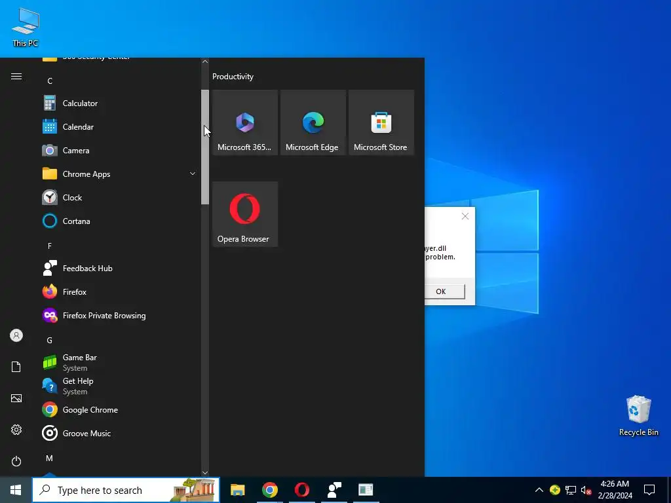Show hidden system tray icons
The width and height of the screenshot is (671, 503).
pyautogui.click(x=539, y=490)
